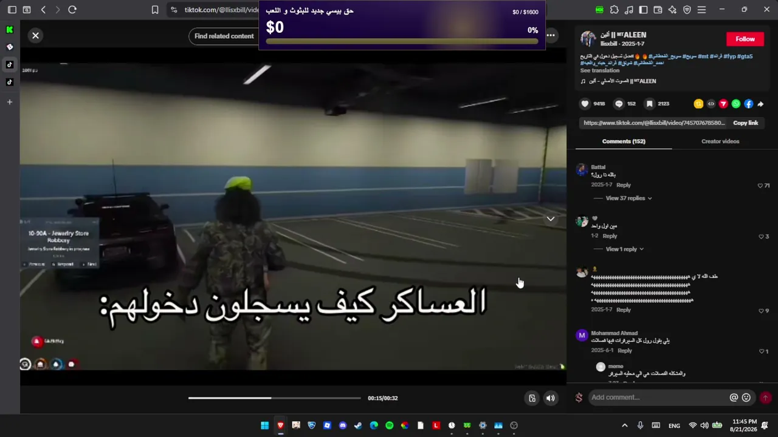Like Mohammad Ahmad's comment
Viewport: 778px width, 437px height.
(761, 351)
